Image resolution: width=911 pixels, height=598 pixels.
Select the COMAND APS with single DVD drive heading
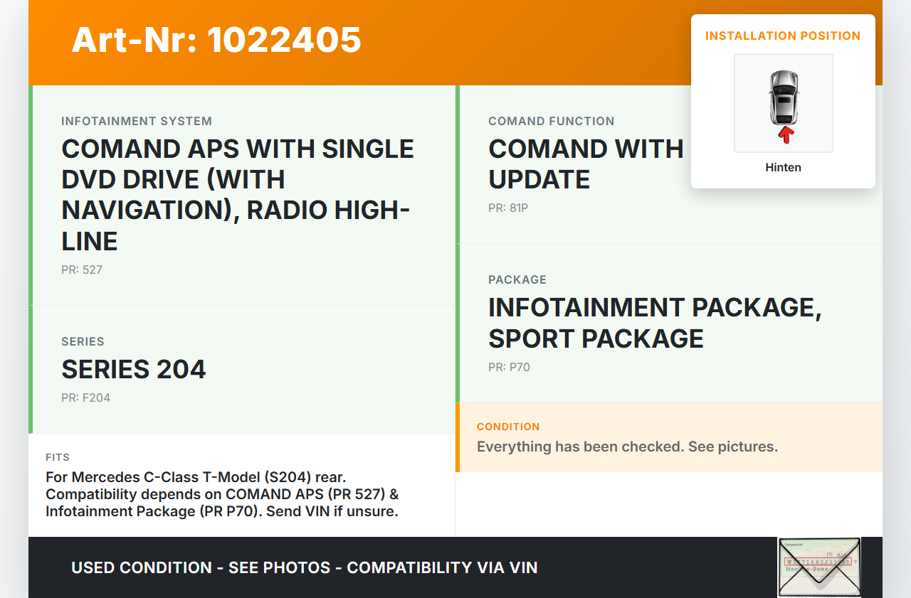[x=238, y=195]
